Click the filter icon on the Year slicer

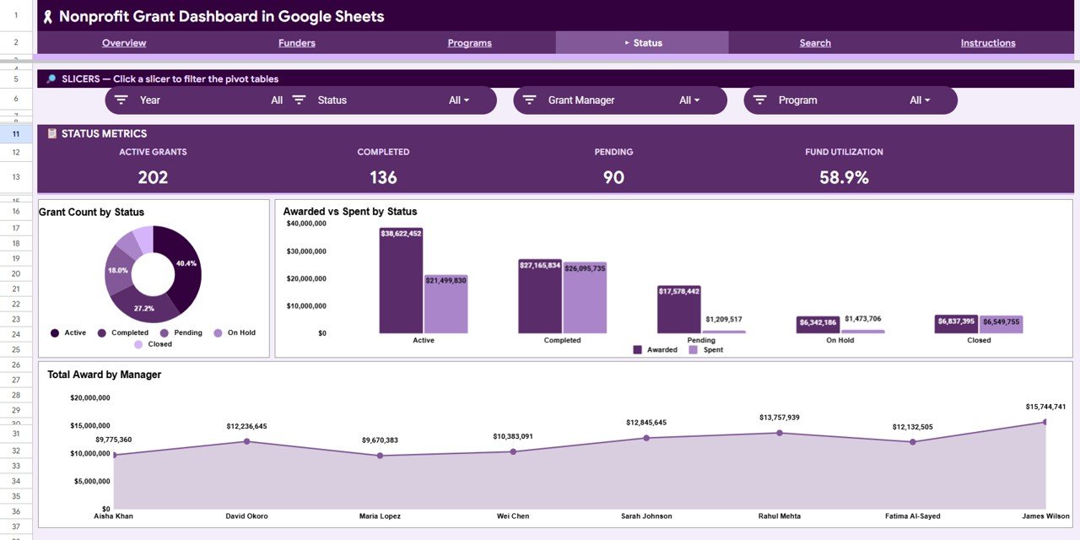[121, 100]
